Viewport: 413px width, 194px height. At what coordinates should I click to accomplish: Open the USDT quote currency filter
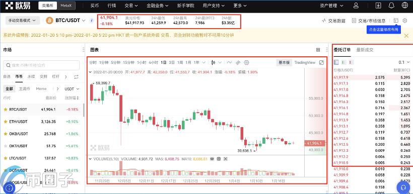tap(72, 89)
